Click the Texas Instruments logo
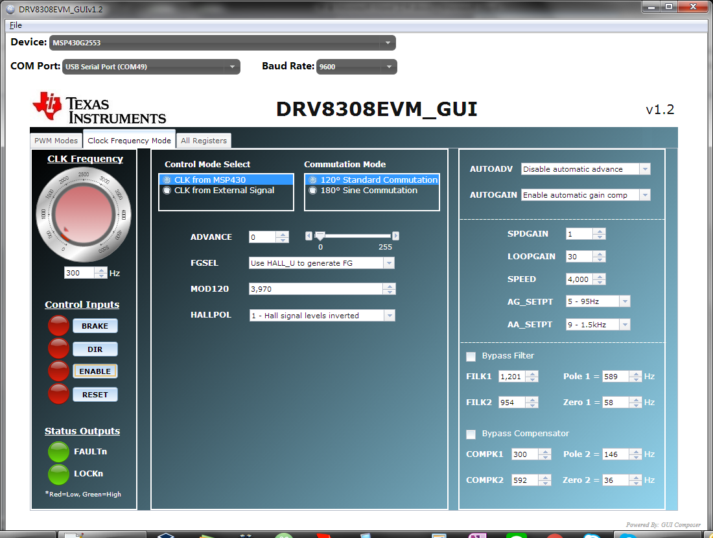Screen dimensions: 713x538 tap(99, 108)
